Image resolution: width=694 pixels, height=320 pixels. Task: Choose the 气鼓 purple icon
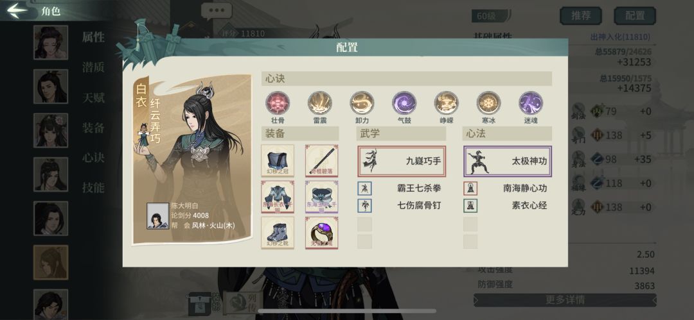coord(404,103)
